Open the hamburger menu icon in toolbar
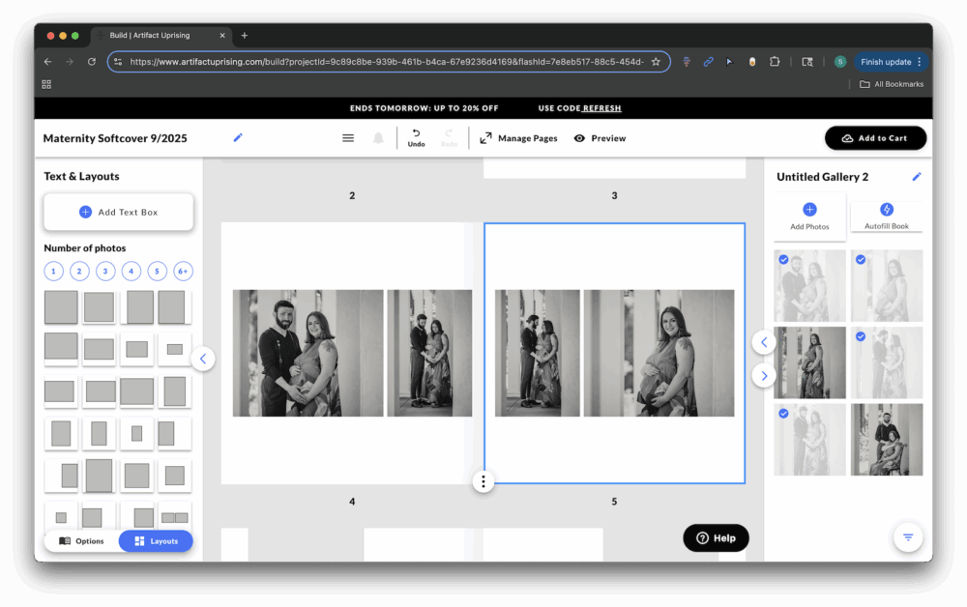Image resolution: width=967 pixels, height=607 pixels. coord(348,138)
